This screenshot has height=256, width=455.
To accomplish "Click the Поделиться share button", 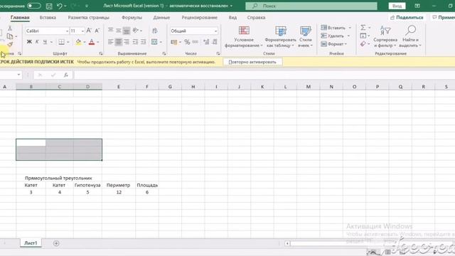I will coord(407,17).
